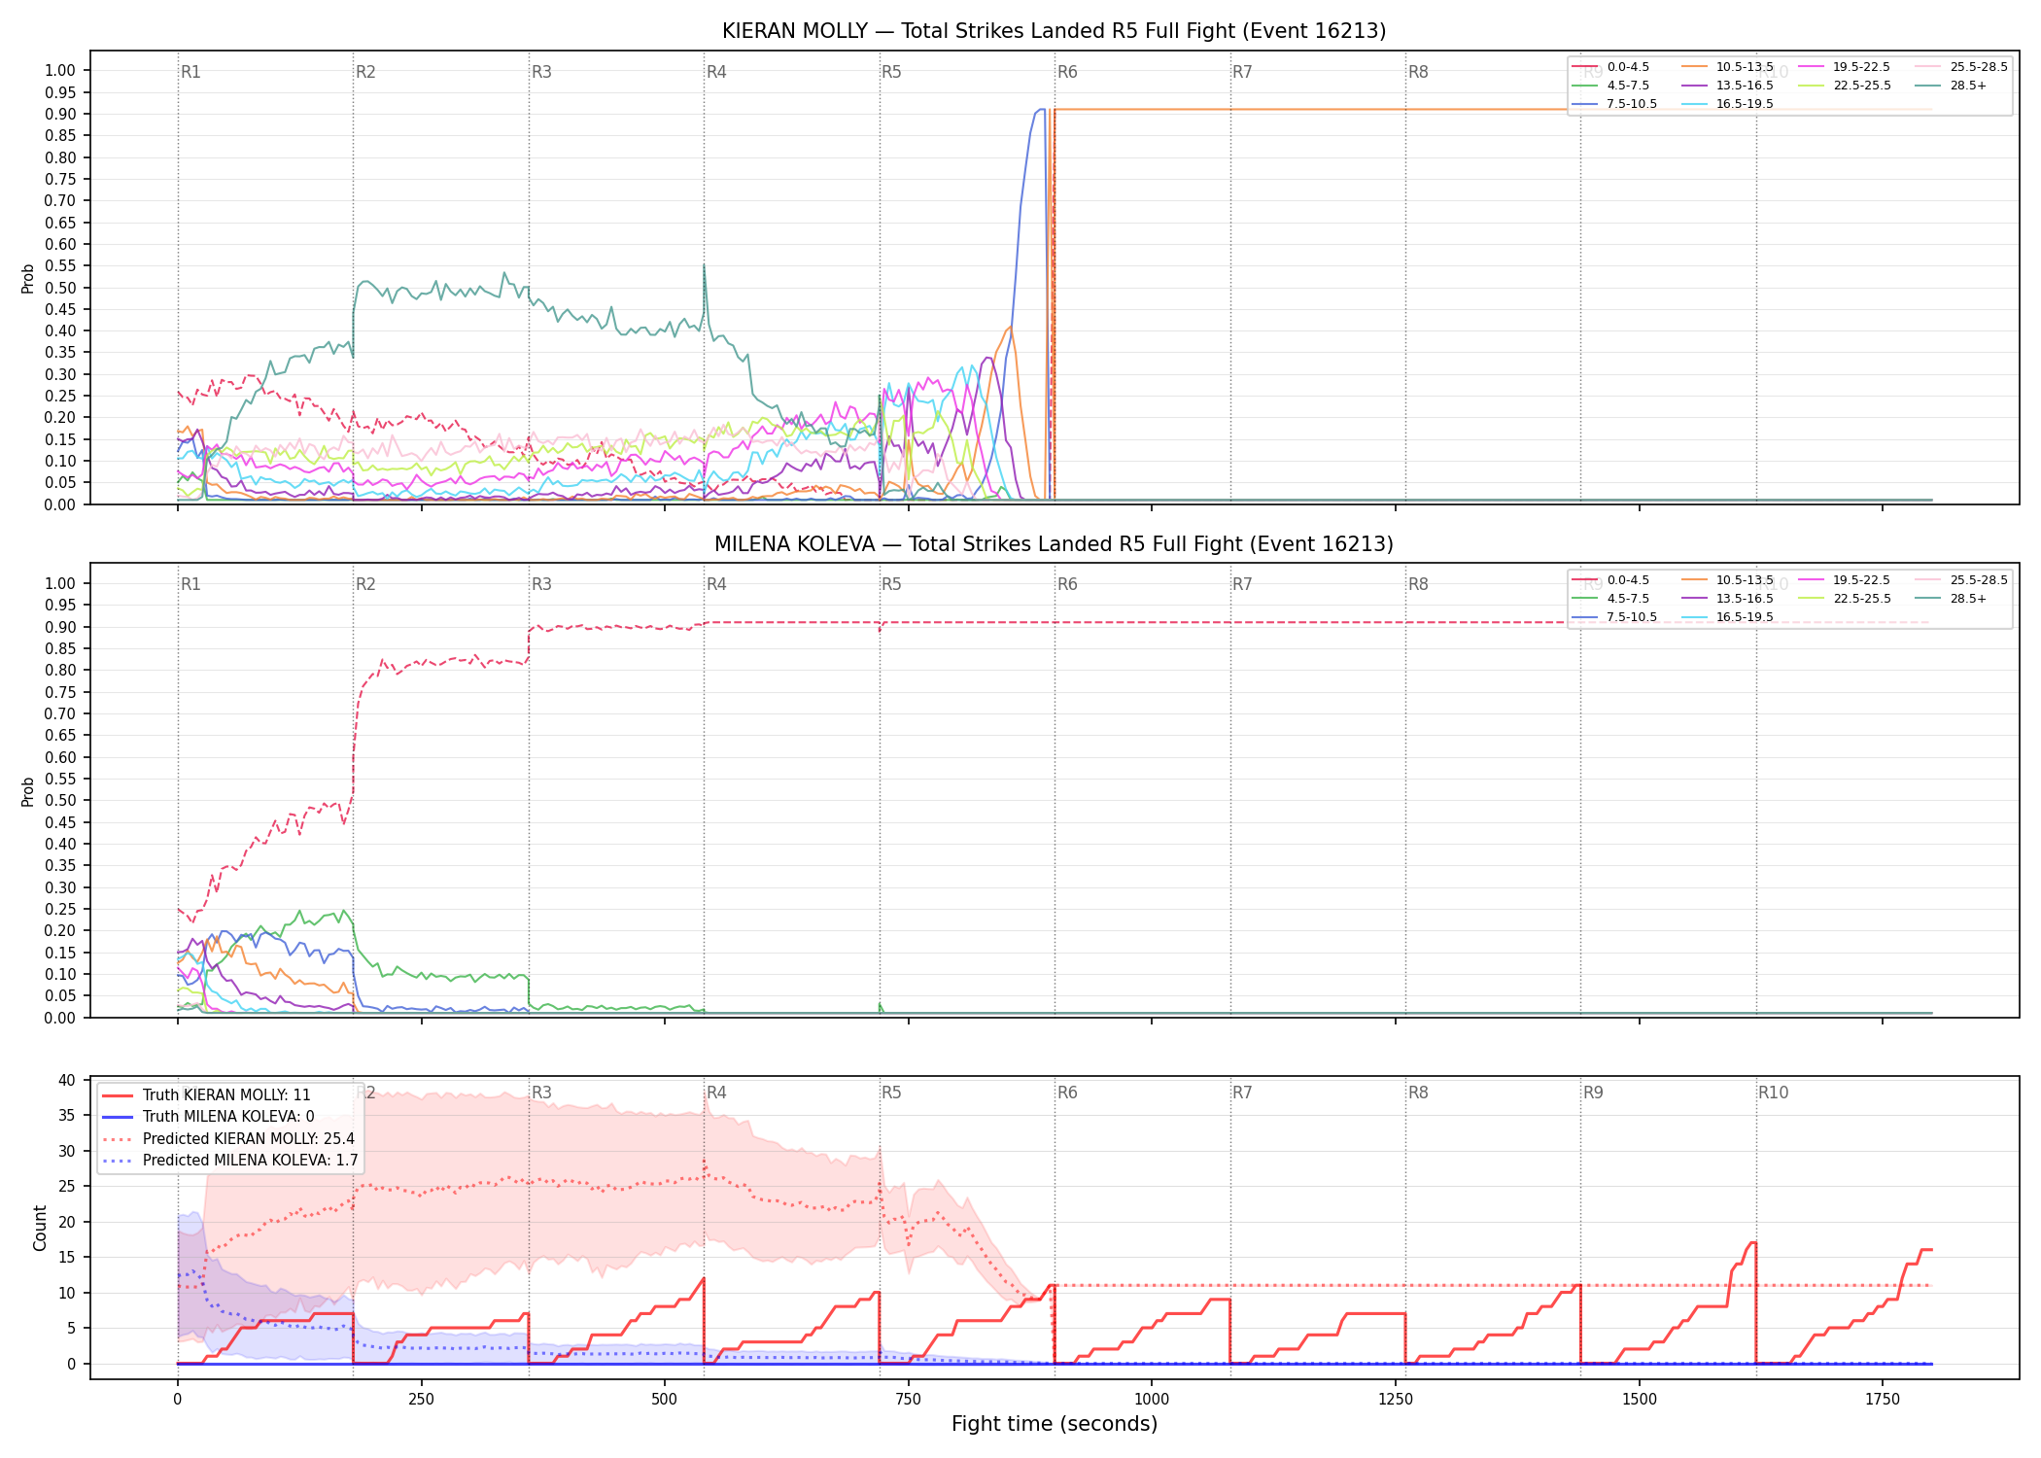Screen dimensions: 2041x1458
Task: Click '19.5-22.5' in Milena Koleva chart legend
Action: tap(1861, 580)
